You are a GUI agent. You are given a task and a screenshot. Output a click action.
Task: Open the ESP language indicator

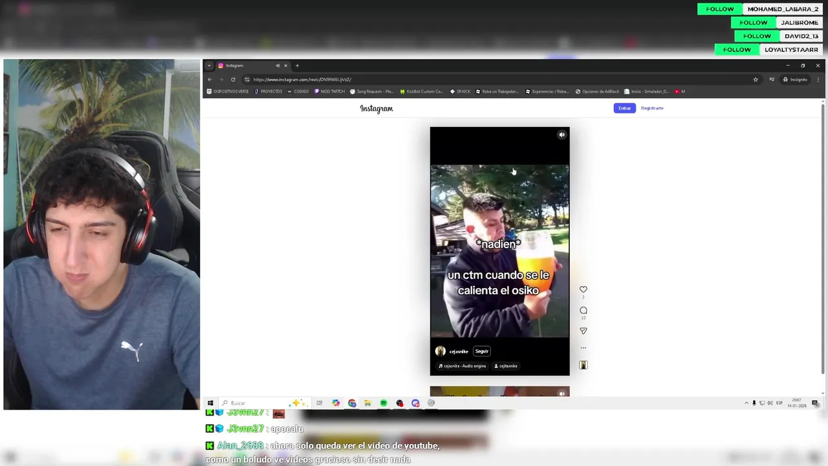[779, 403]
